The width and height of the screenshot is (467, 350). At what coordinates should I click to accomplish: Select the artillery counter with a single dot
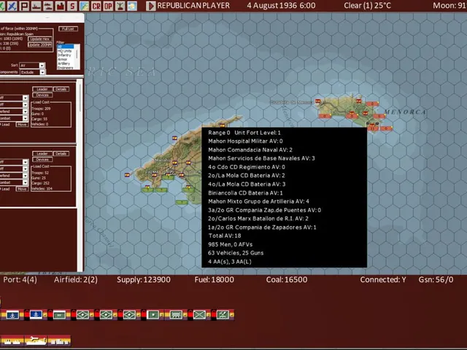pyautogui.click(x=153, y=314)
